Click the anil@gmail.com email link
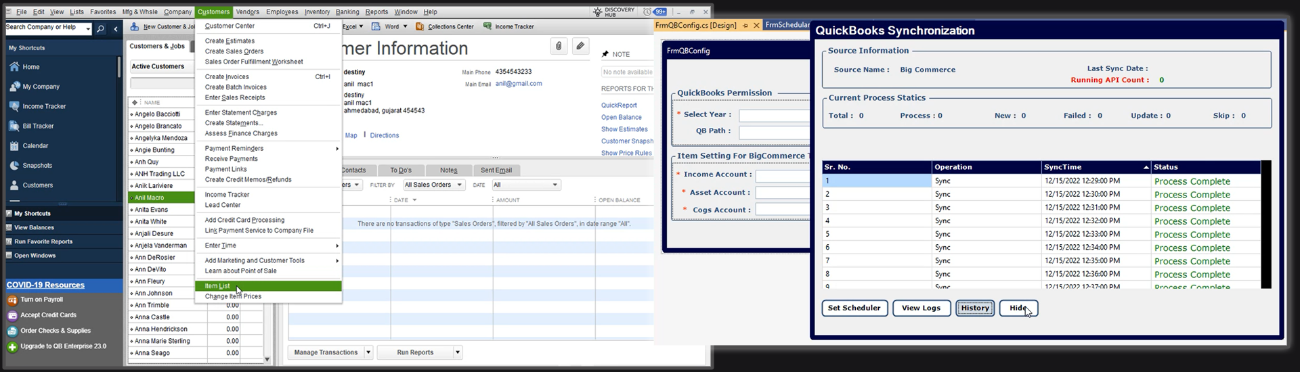 519,84
